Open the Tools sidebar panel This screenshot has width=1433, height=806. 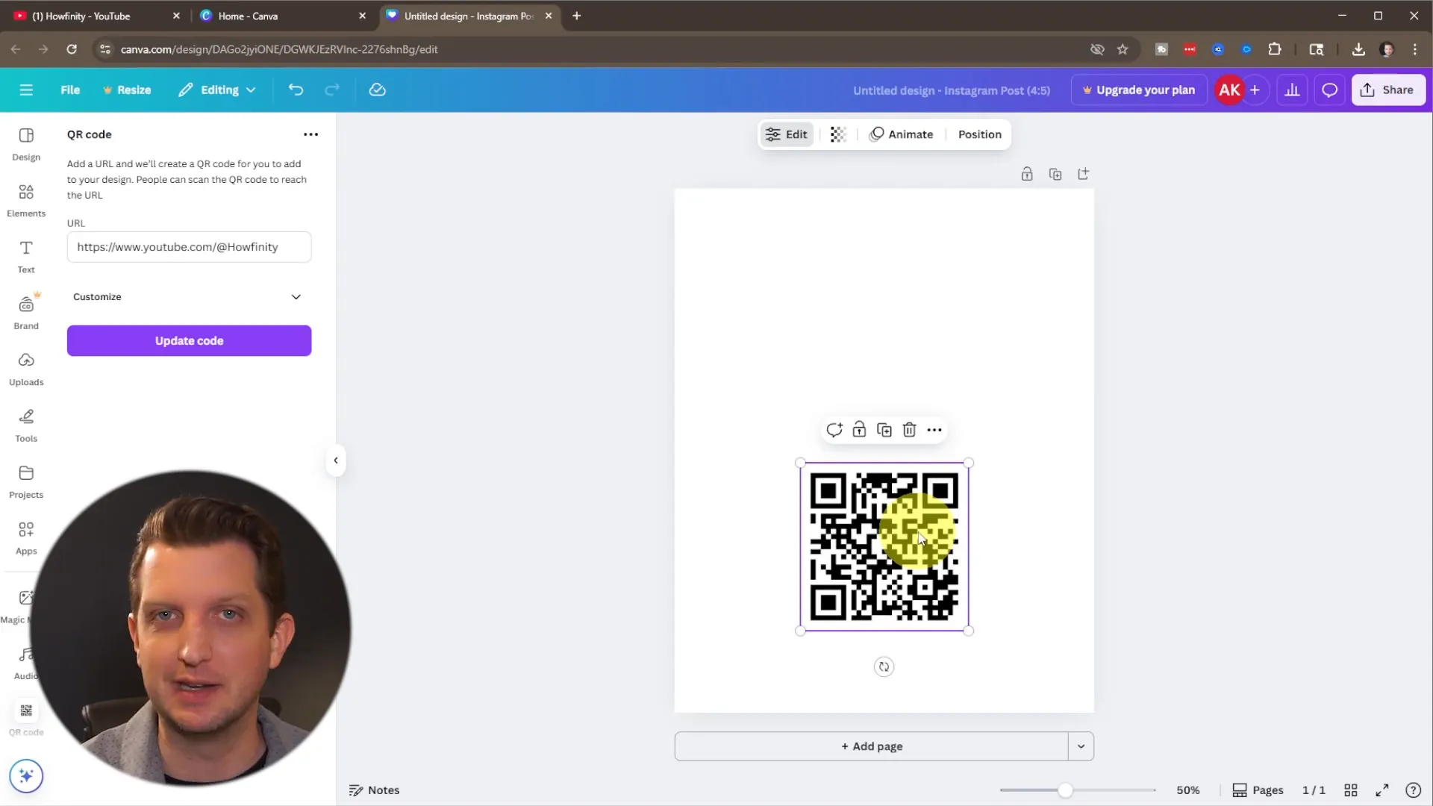point(26,425)
